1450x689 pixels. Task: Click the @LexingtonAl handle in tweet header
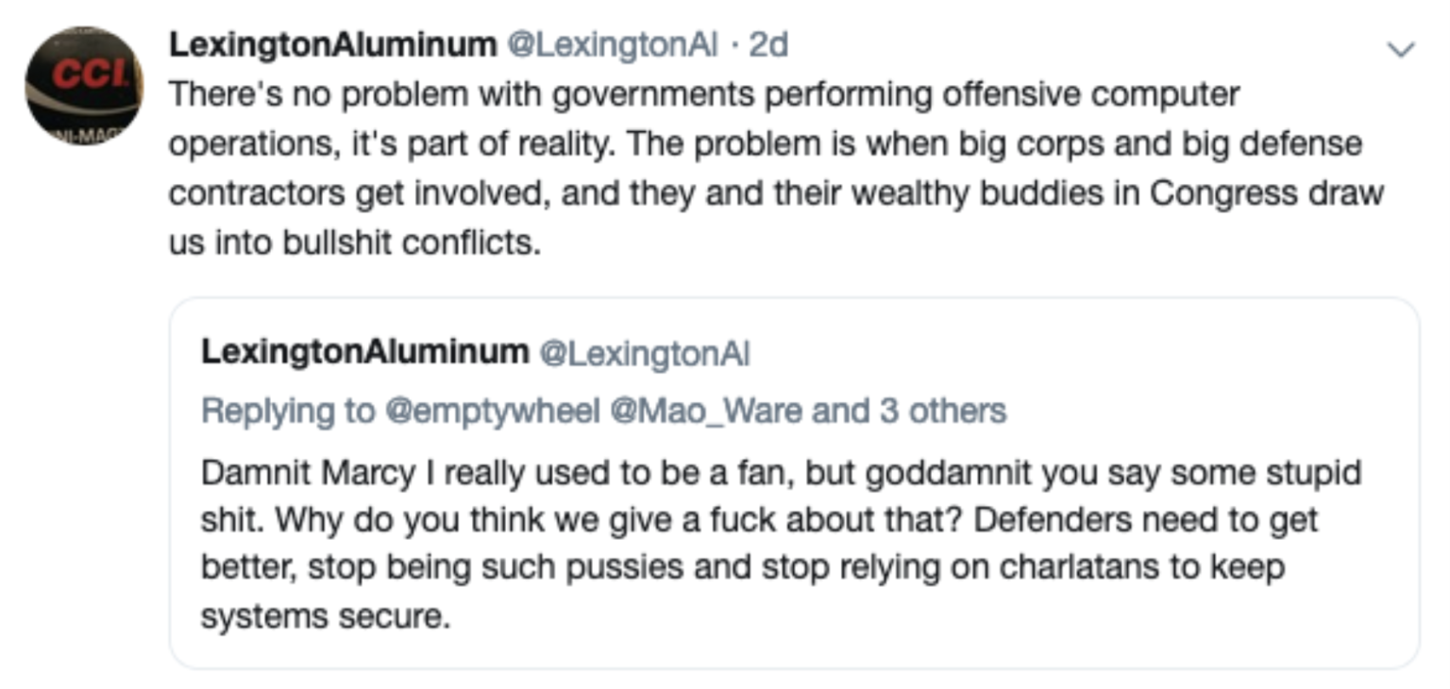click(614, 44)
